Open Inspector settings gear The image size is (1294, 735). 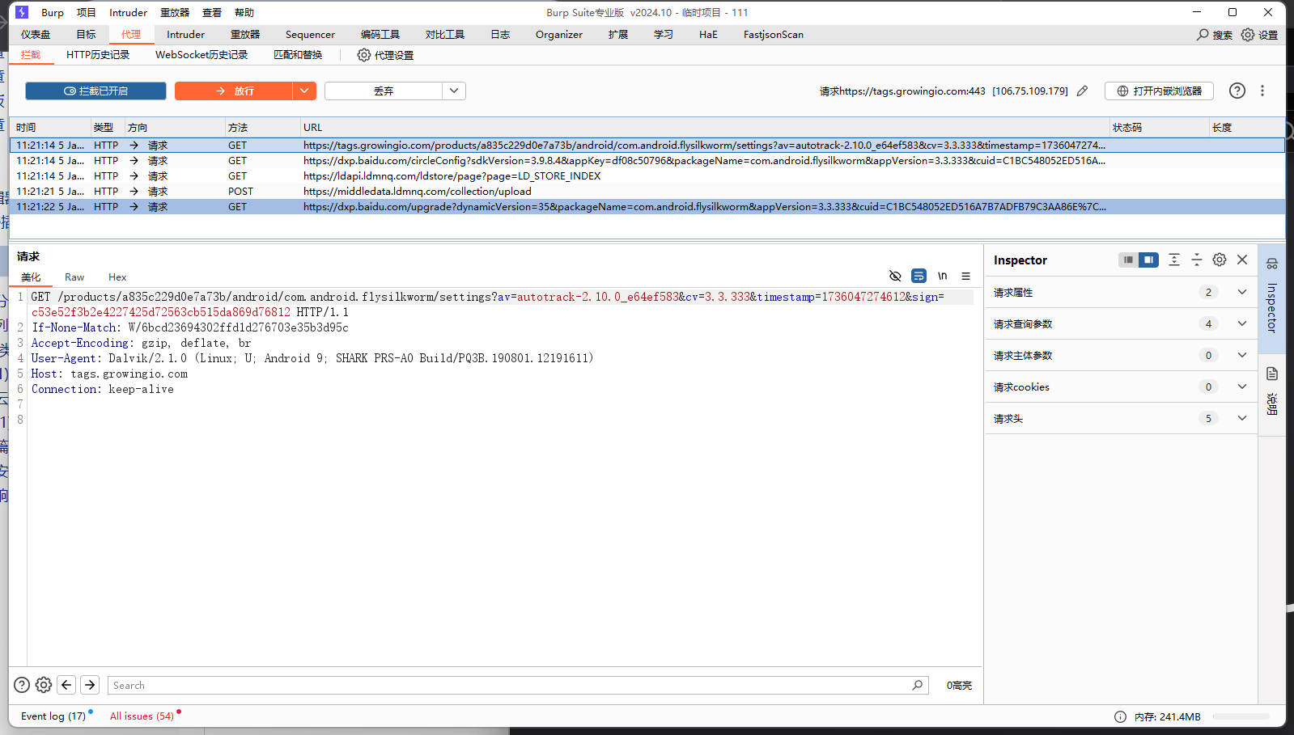click(1220, 260)
